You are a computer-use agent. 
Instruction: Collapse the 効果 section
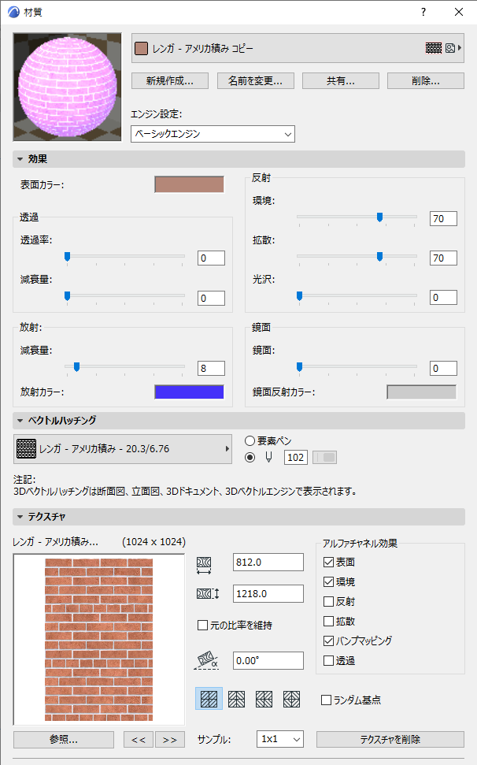pos(20,159)
